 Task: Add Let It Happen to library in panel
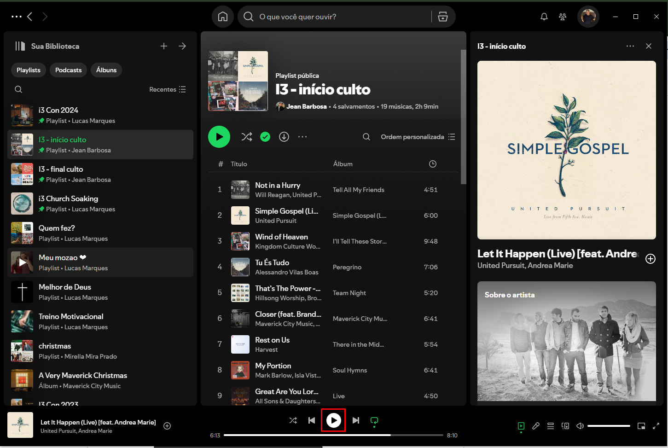pyautogui.click(x=651, y=259)
